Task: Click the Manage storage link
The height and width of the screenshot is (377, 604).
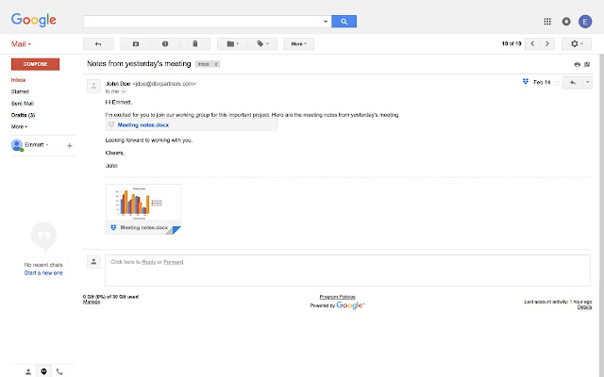Action: pyautogui.click(x=92, y=302)
